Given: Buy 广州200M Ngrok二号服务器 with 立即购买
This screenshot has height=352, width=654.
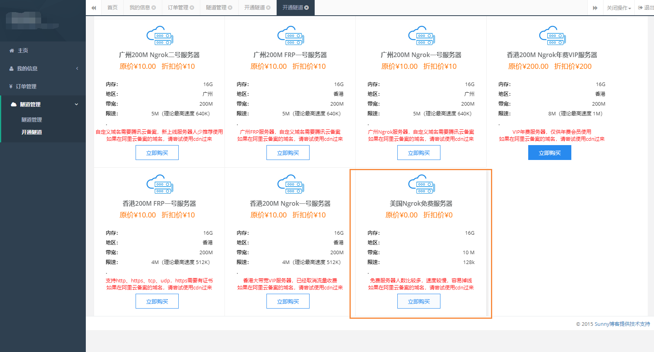Looking at the screenshot, I should (157, 153).
